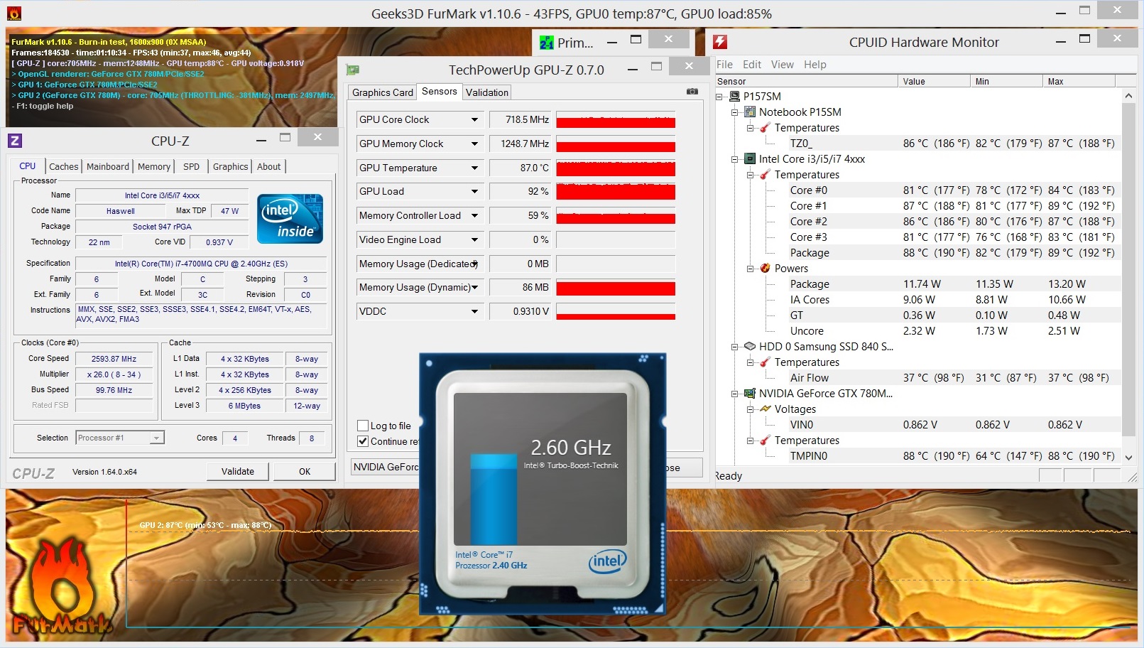Click the Intel Core i3/i5/i7 4xxx chip icon
The width and height of the screenshot is (1144, 648).
coord(749,158)
